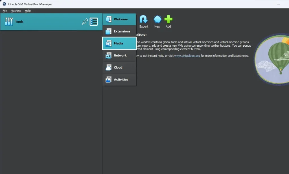Screen dimensions: 289x174
Task: Open the File menu
Action: (x=5, y=11)
